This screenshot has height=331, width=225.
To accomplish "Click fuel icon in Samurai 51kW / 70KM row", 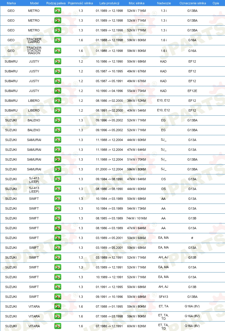I will tap(58, 159).
